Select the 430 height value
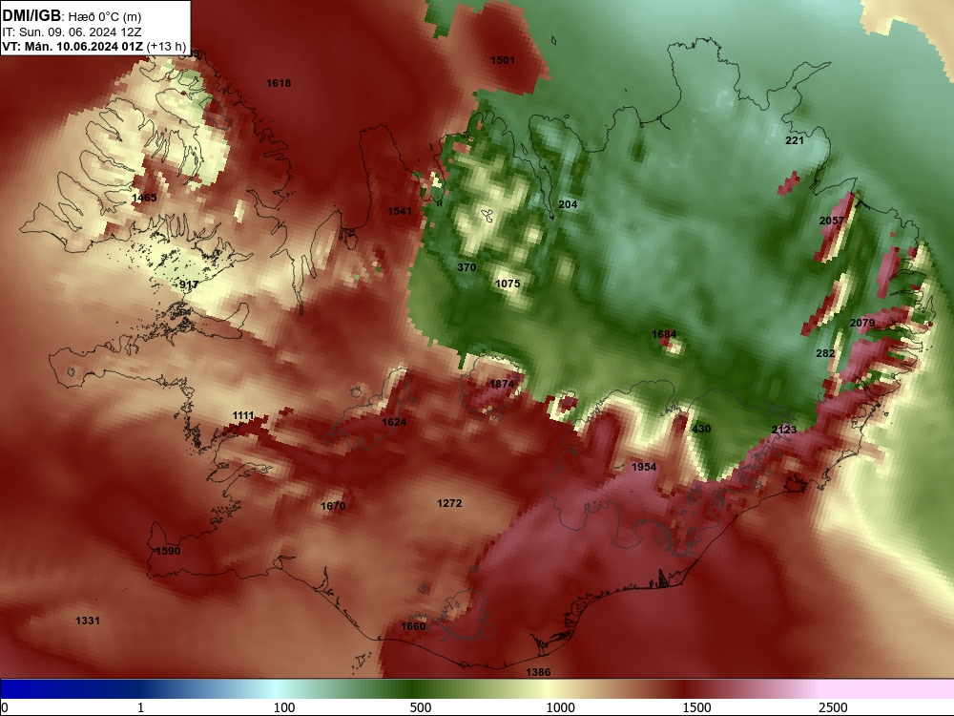 click(x=701, y=430)
